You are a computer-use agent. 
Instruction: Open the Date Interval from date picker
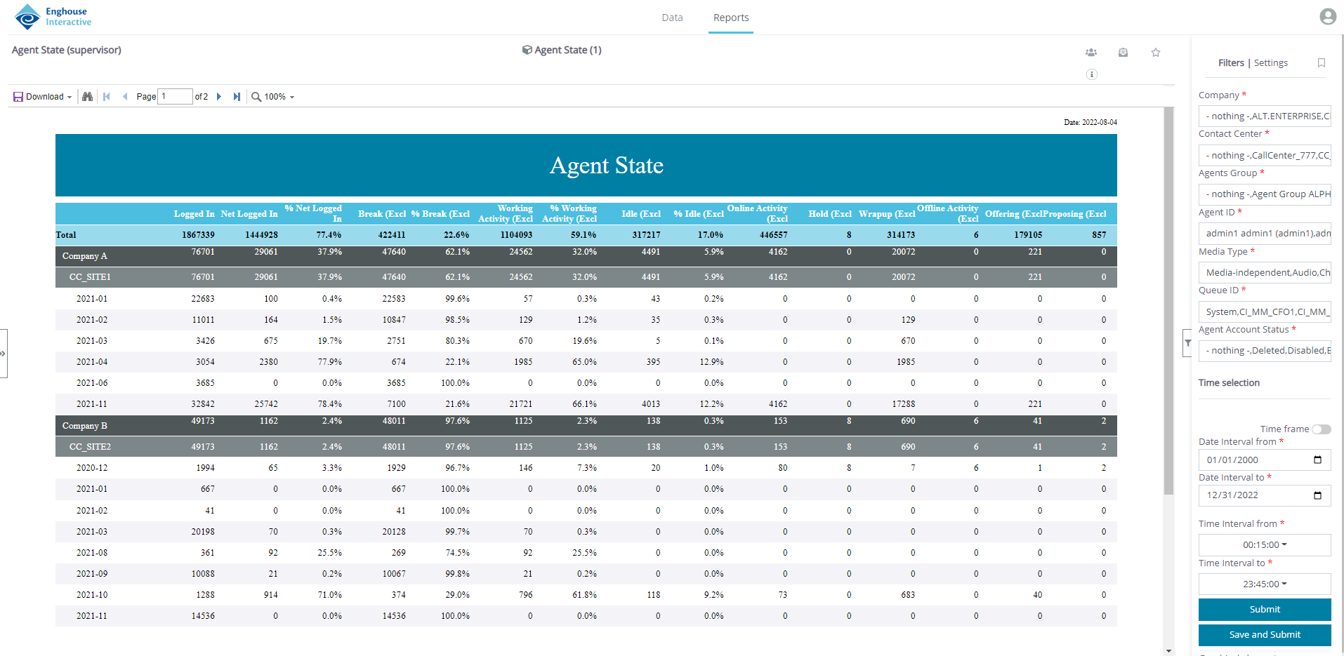(1319, 460)
